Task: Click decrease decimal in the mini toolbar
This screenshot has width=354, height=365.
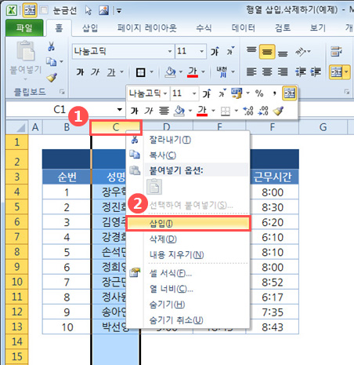Action: pyautogui.click(x=263, y=111)
